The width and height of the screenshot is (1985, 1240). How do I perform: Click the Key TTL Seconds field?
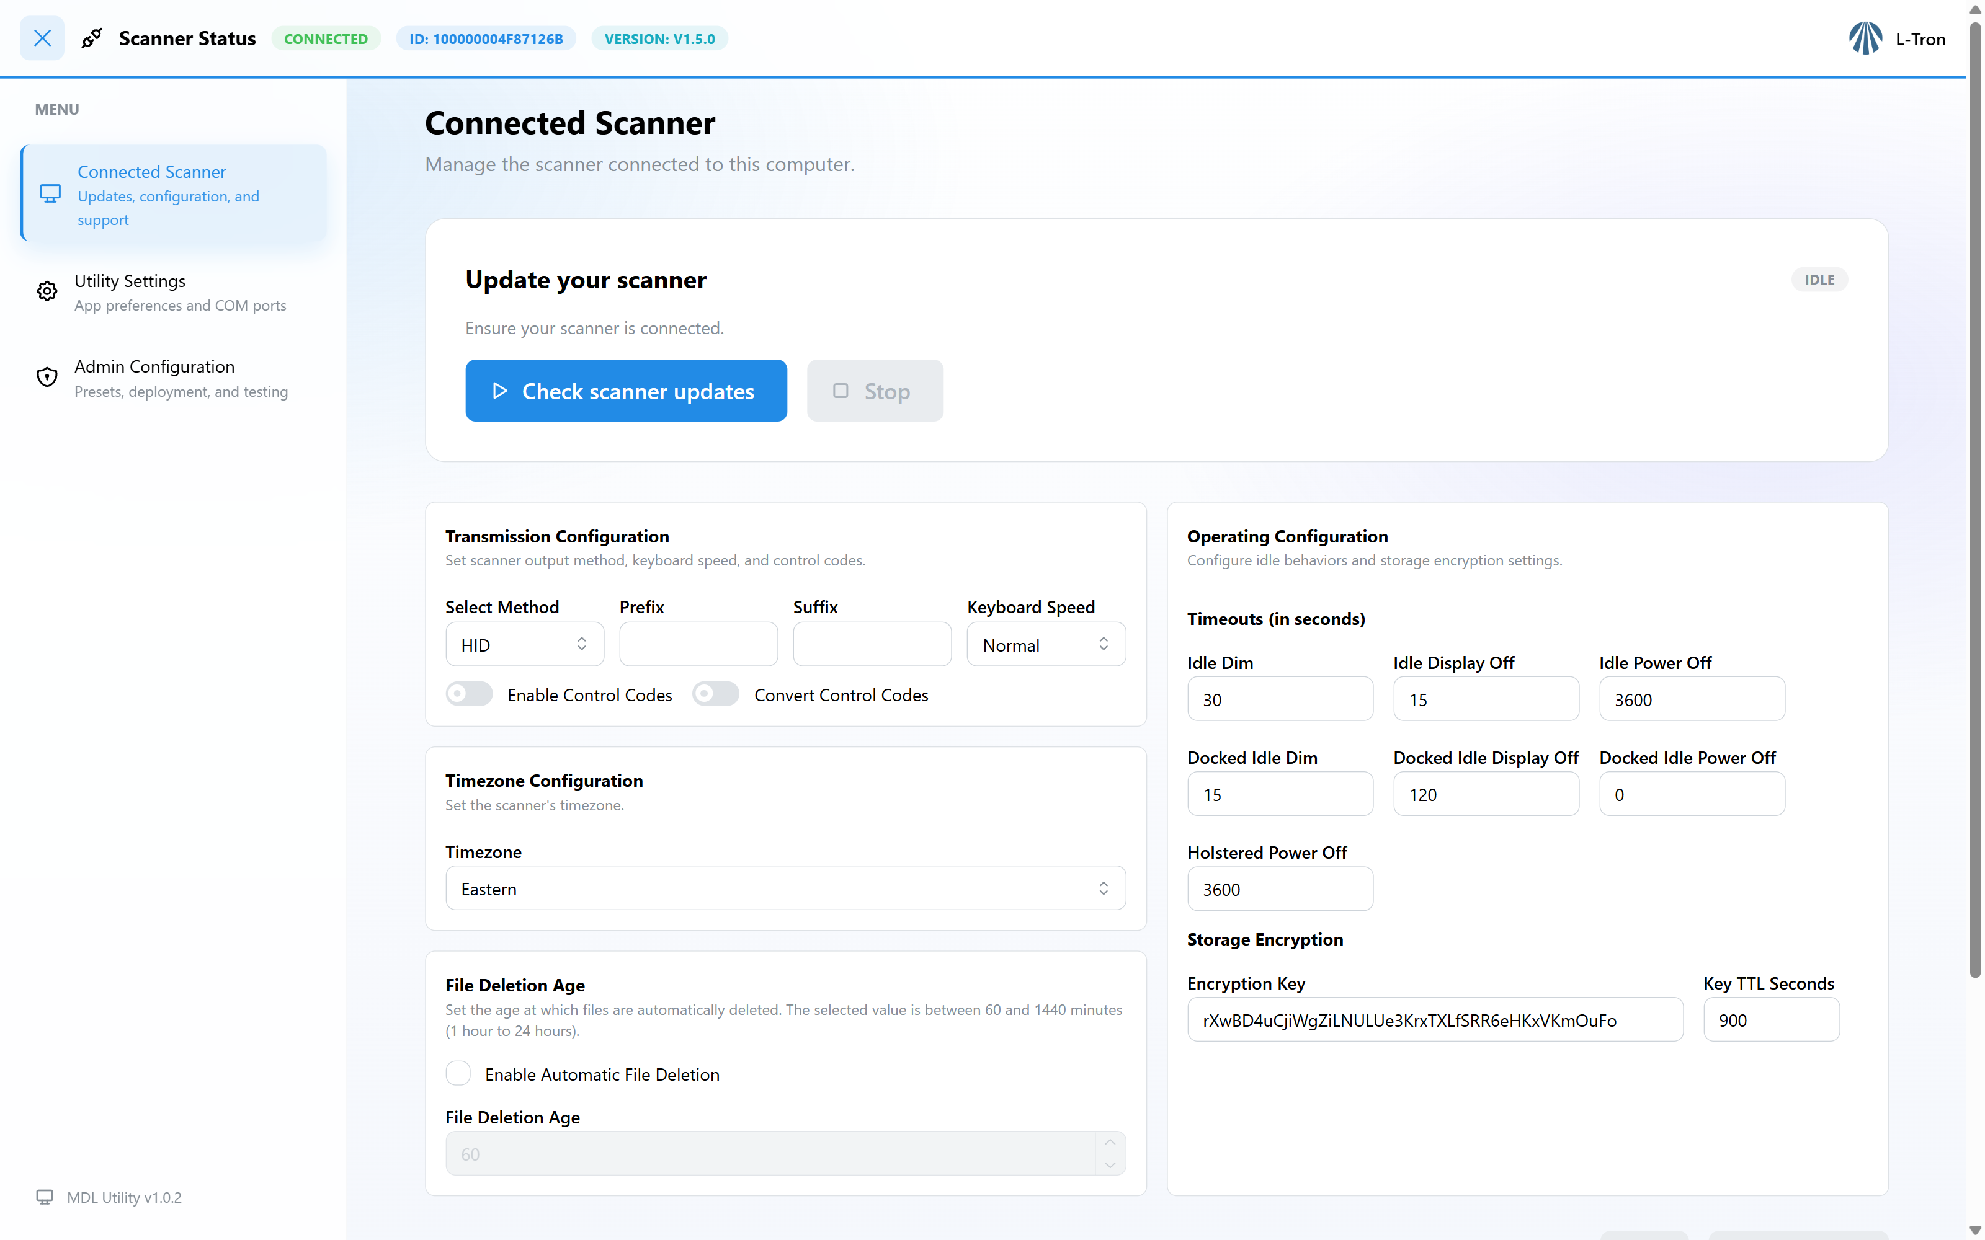click(x=1771, y=1019)
